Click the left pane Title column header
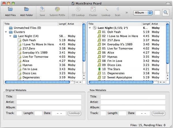This screenshot has width=173, height=128. 31,24
